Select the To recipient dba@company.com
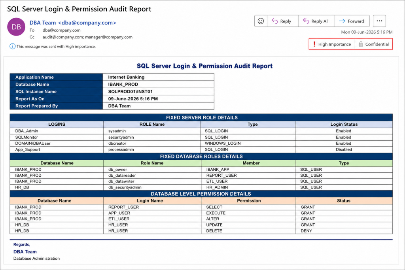This screenshot has height=270, width=405. pos(61,30)
